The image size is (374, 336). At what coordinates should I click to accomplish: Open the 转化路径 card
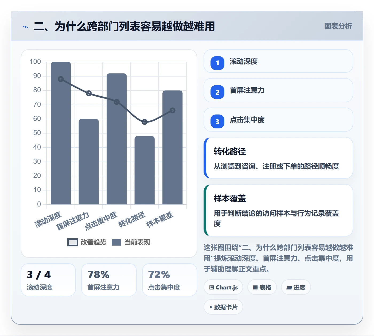pos(278,158)
